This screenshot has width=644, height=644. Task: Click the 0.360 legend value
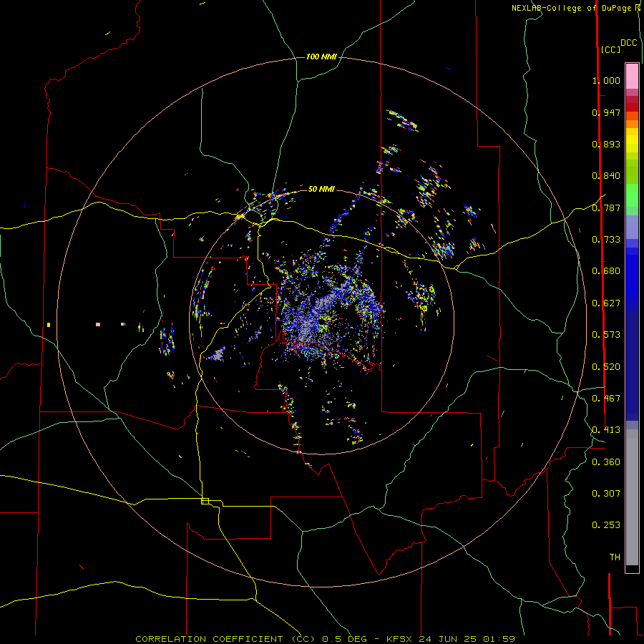(x=606, y=462)
